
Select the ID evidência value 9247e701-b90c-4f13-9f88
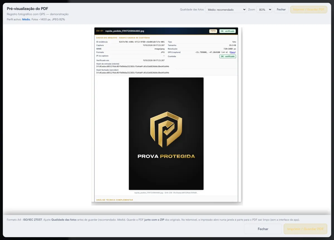tap(142, 42)
